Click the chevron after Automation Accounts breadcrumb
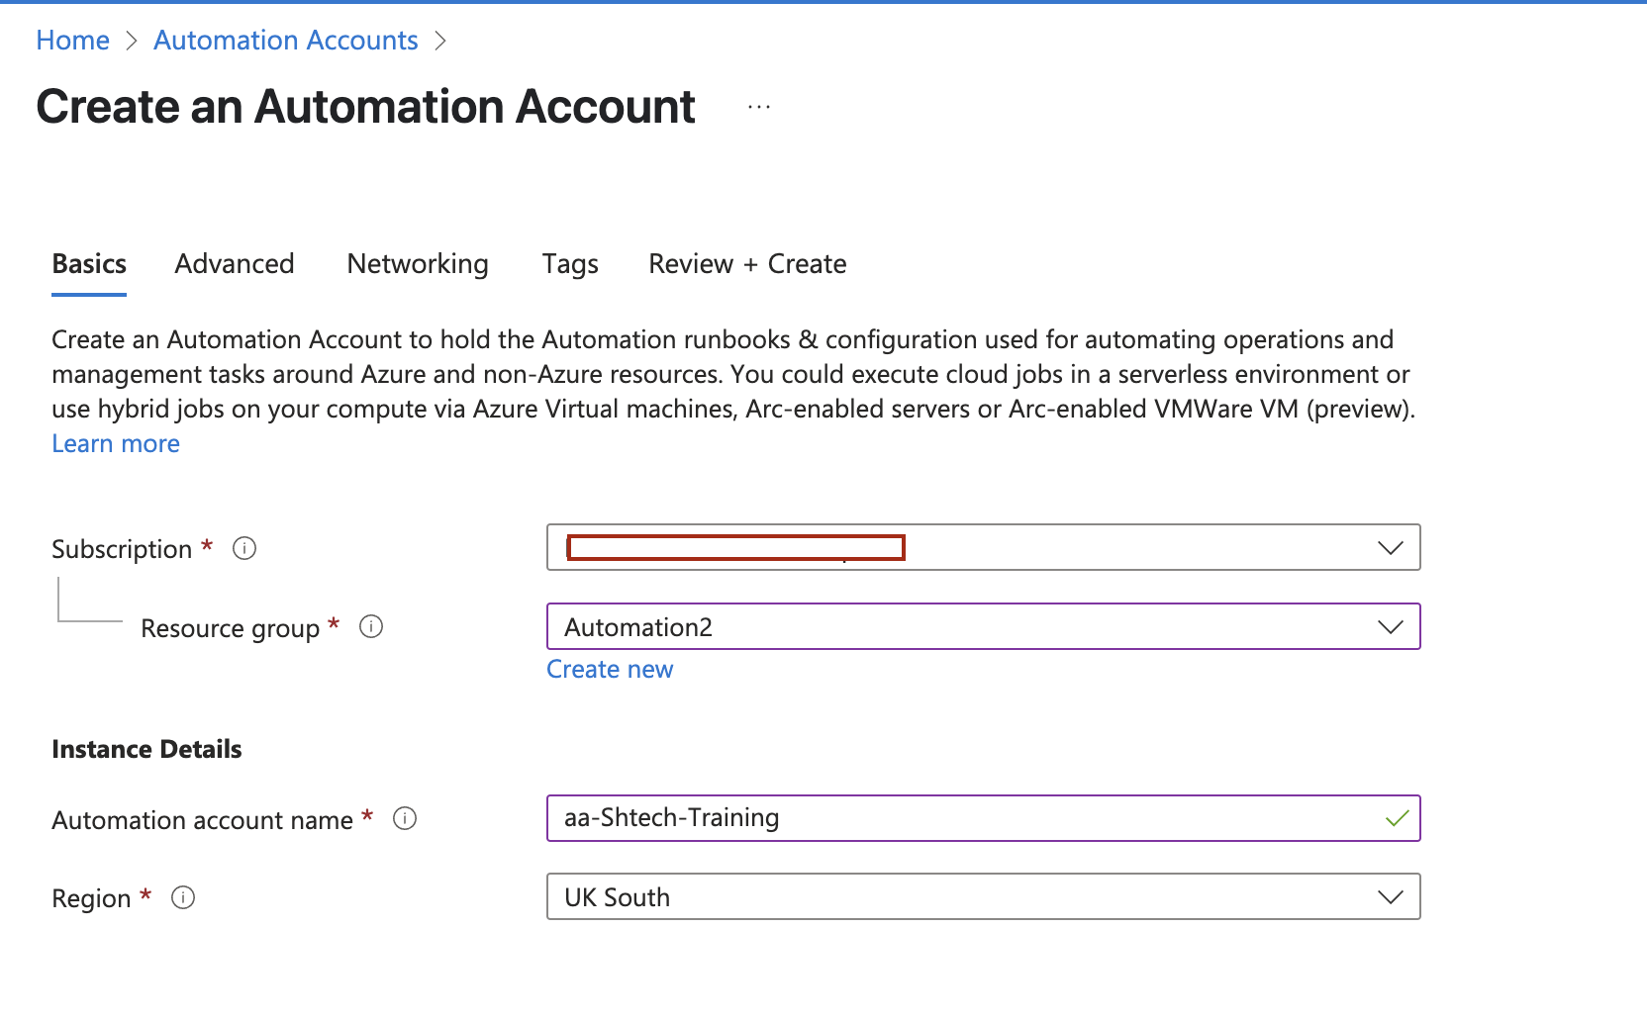 click(x=441, y=41)
